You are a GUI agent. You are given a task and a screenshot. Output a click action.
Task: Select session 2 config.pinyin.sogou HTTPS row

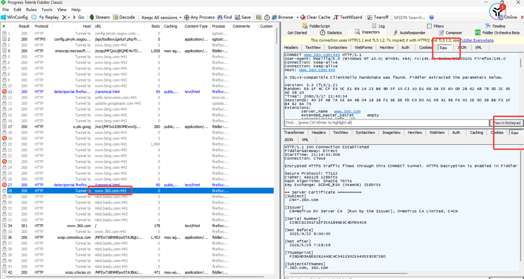click(137, 39)
